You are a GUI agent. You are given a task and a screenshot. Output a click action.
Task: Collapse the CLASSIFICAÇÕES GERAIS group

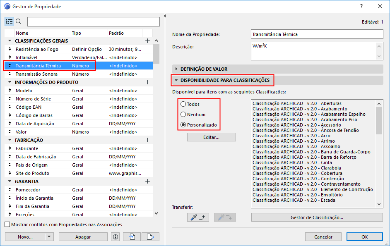point(10,41)
